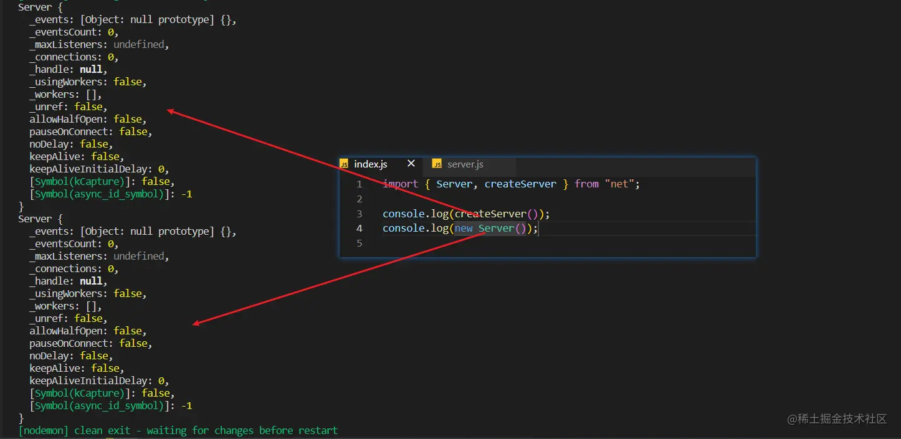The height and width of the screenshot is (439, 901).
Task: Close the index.js tab
Action: (411, 164)
